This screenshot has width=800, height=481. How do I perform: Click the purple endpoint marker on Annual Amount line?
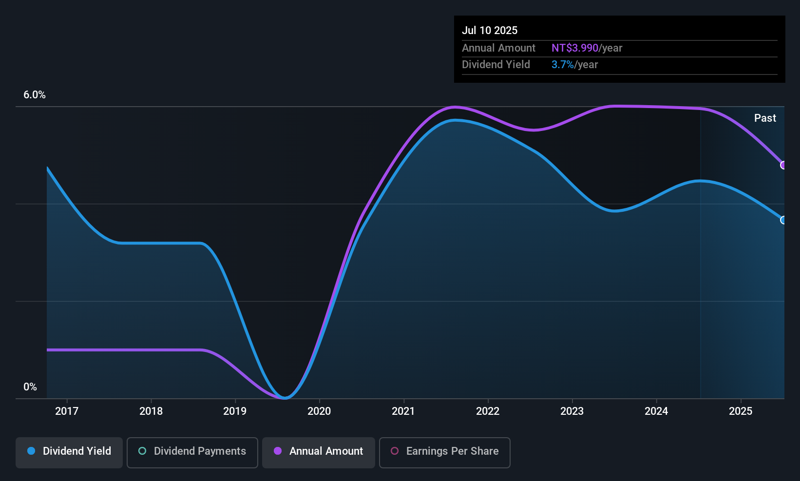click(783, 166)
